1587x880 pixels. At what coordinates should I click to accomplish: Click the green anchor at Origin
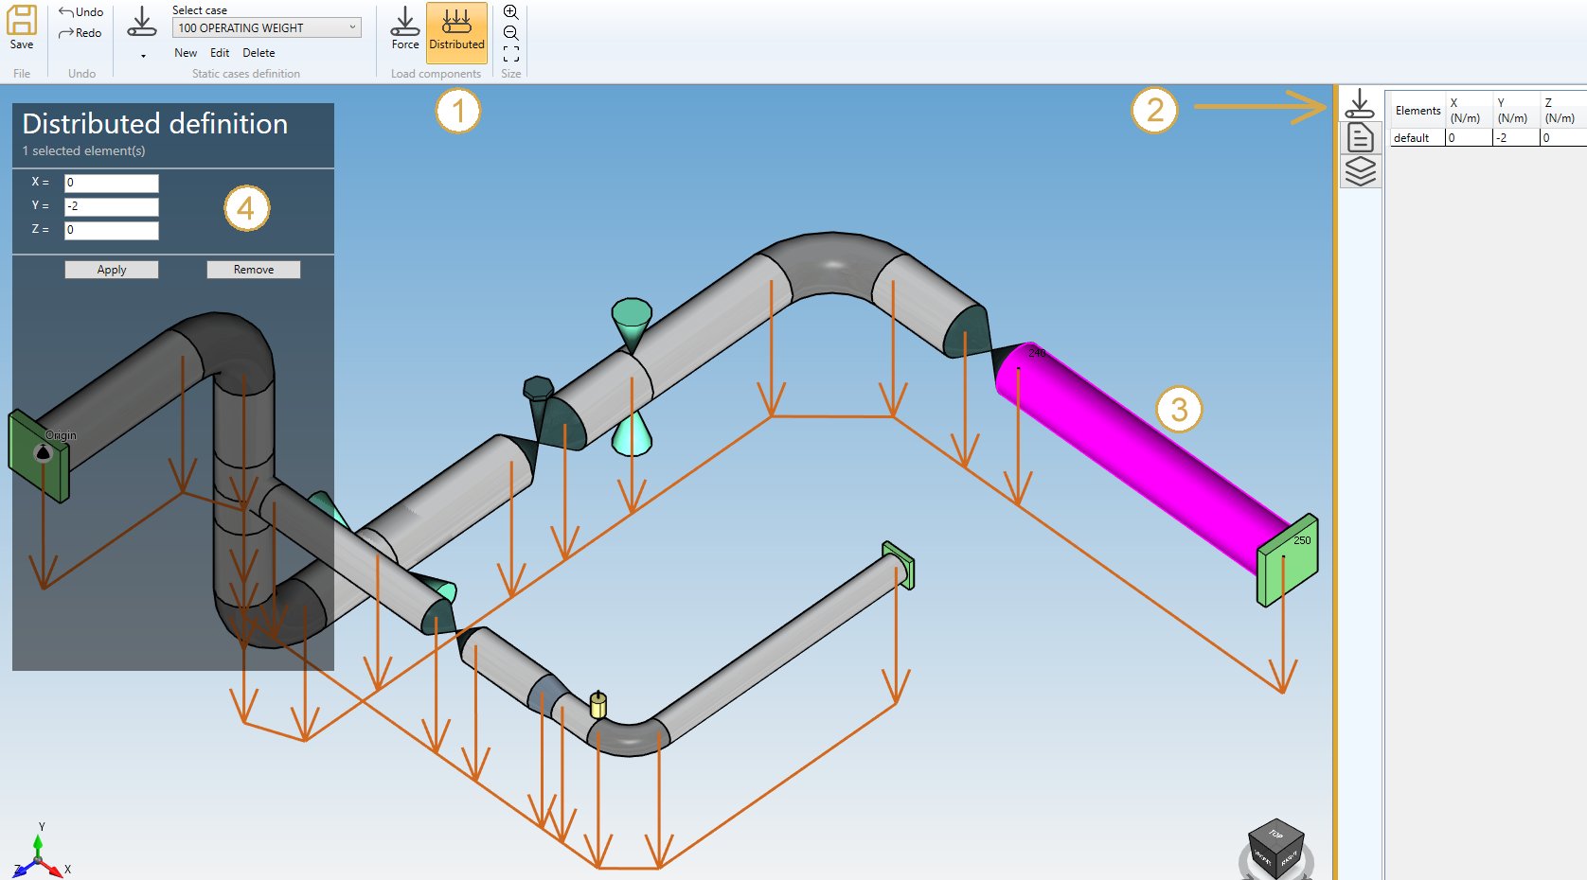pos(38,456)
